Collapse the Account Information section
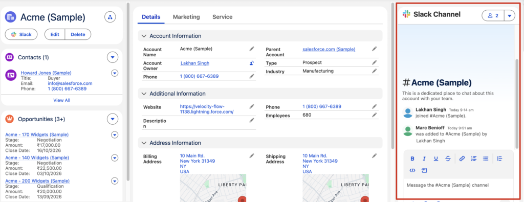524x202 pixels. click(x=144, y=36)
